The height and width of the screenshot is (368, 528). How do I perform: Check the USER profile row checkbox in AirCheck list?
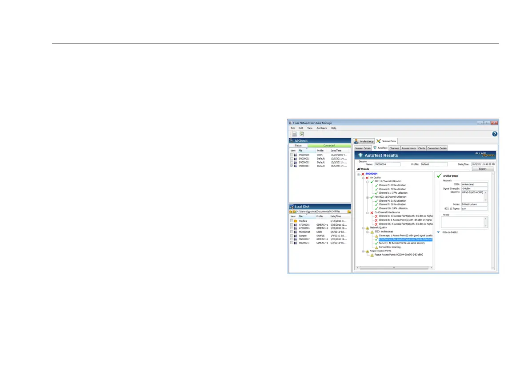(x=292, y=155)
